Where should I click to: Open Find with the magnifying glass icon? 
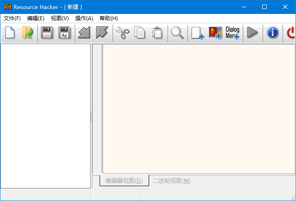[x=177, y=33]
